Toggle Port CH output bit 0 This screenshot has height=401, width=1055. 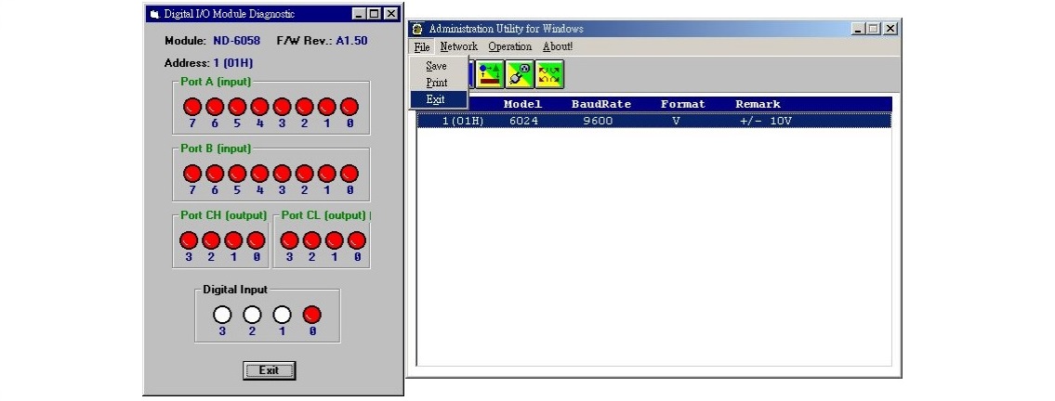pos(256,240)
